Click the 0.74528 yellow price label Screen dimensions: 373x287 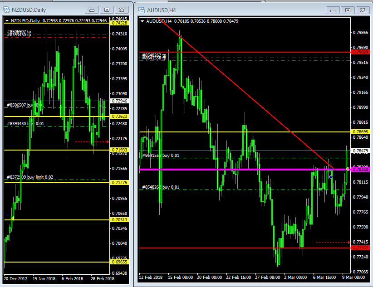(x=119, y=23)
